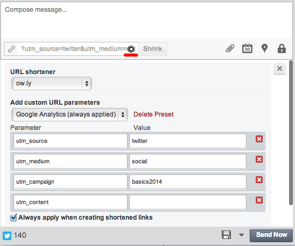This screenshot has width=295, height=246.
Task: Edit the utm_content parameter name field
Action: 71,202
